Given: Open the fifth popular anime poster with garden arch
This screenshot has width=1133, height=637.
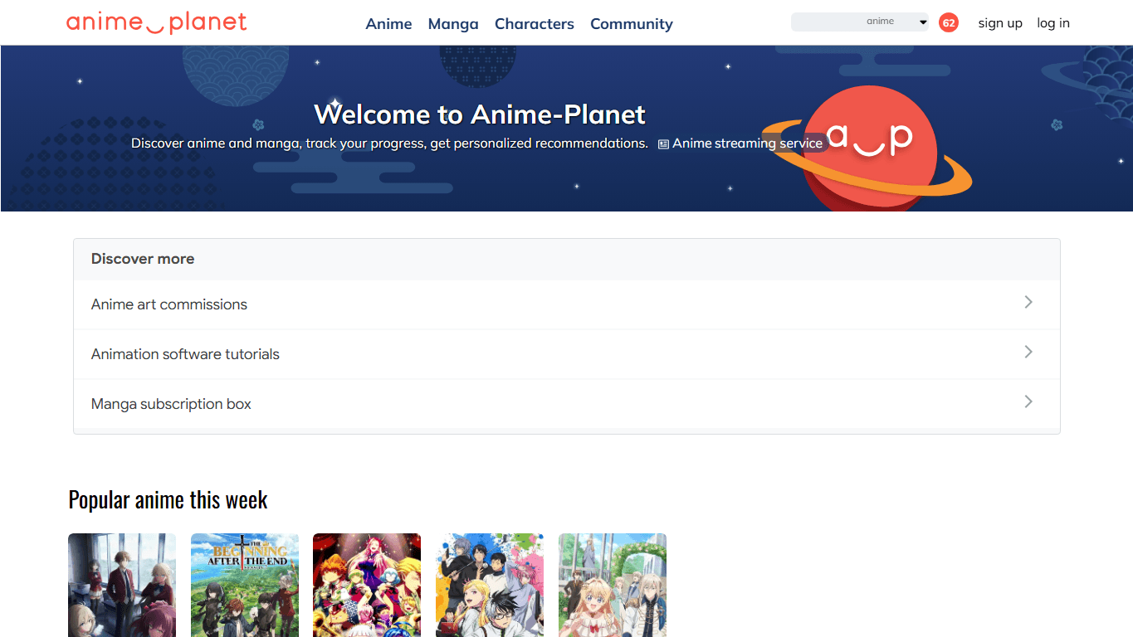Looking at the screenshot, I should point(613,586).
